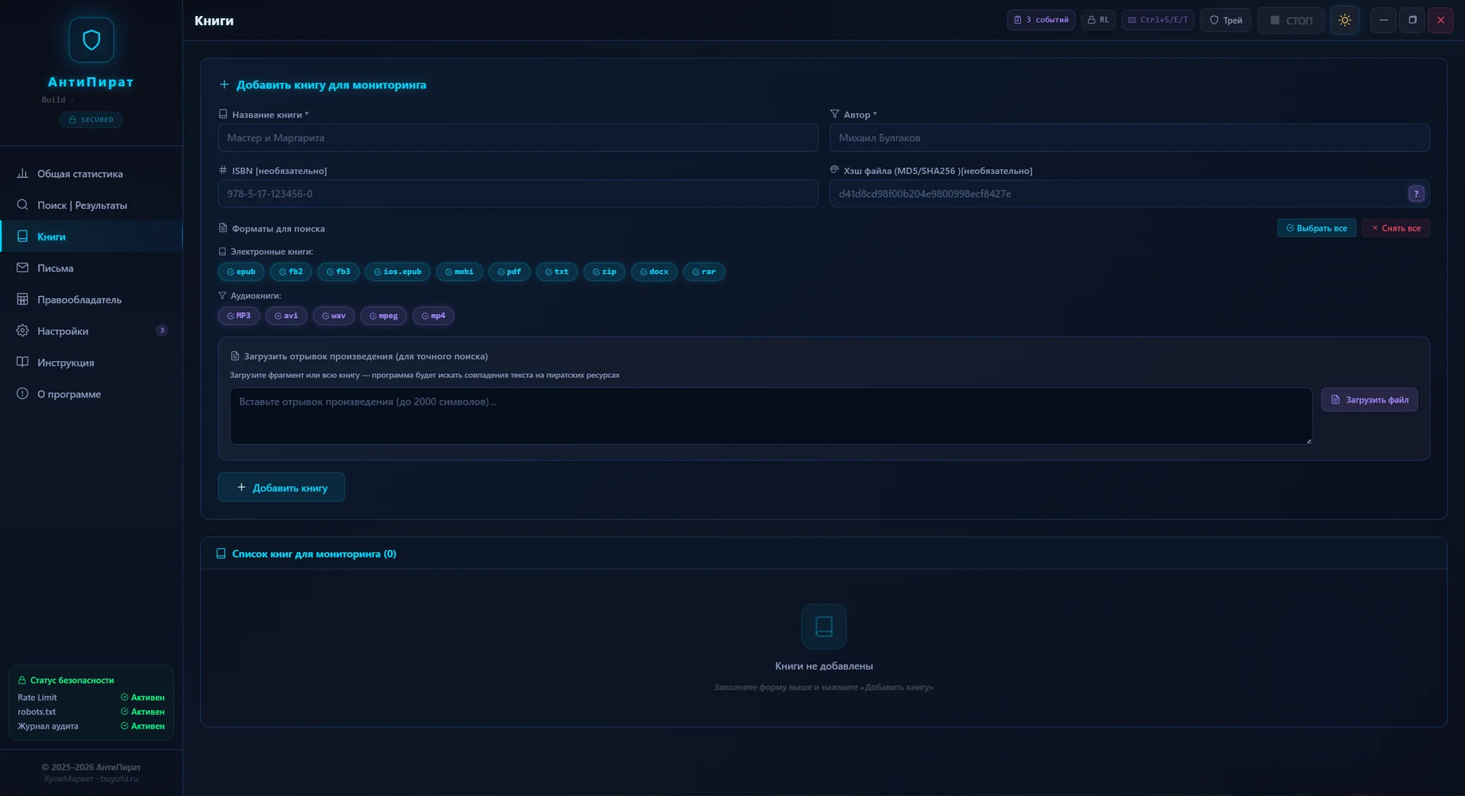
Task: Toggle the fb2 format chip
Action: tap(291, 272)
